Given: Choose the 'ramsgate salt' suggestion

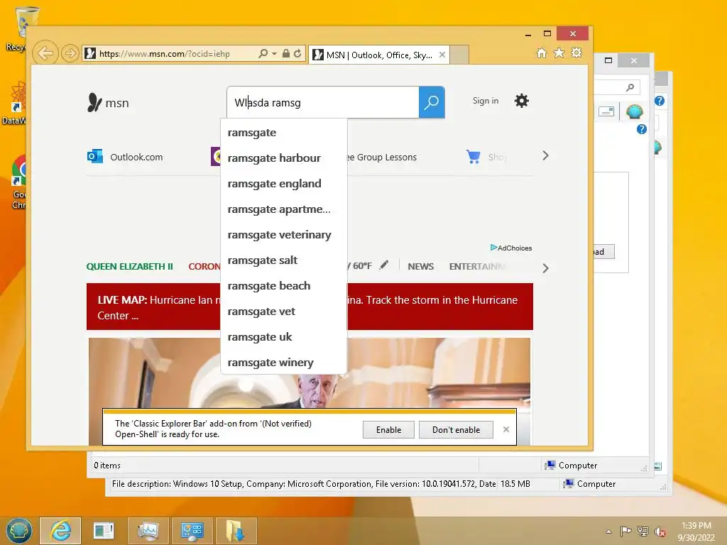Looking at the screenshot, I should 284,260.
